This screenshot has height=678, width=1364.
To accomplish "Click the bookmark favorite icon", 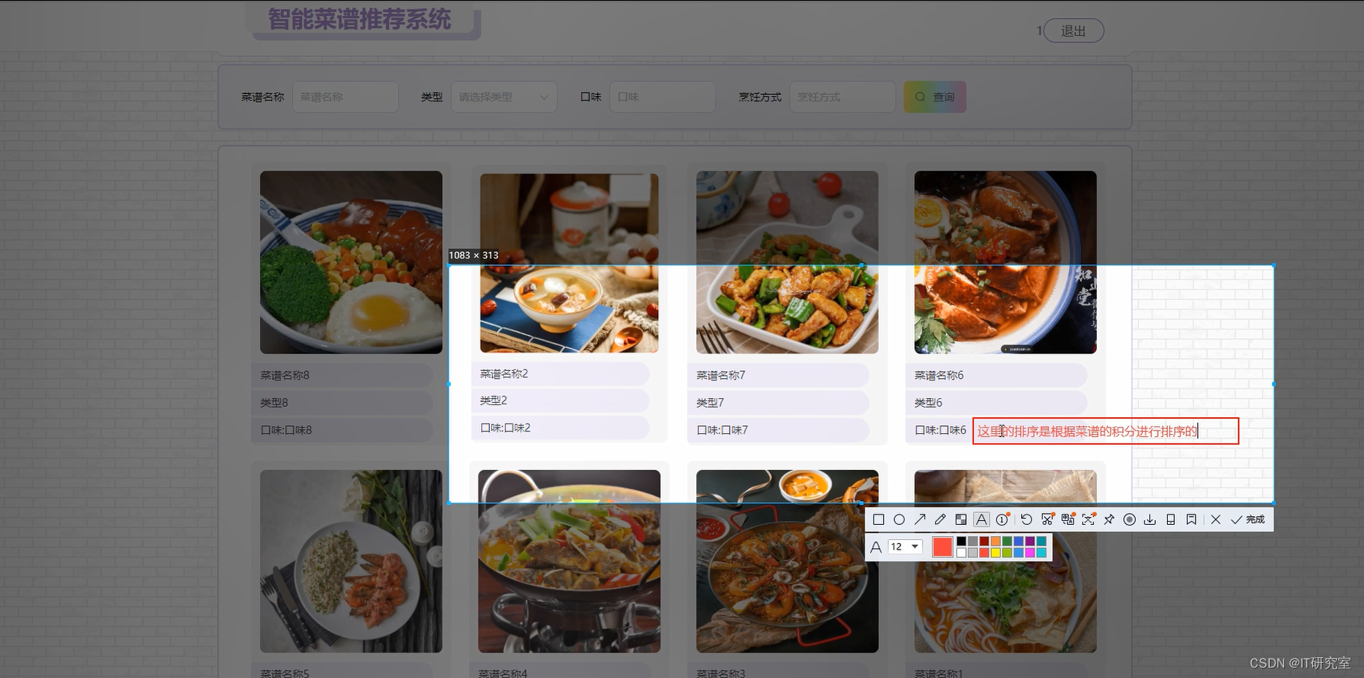I will [1191, 519].
